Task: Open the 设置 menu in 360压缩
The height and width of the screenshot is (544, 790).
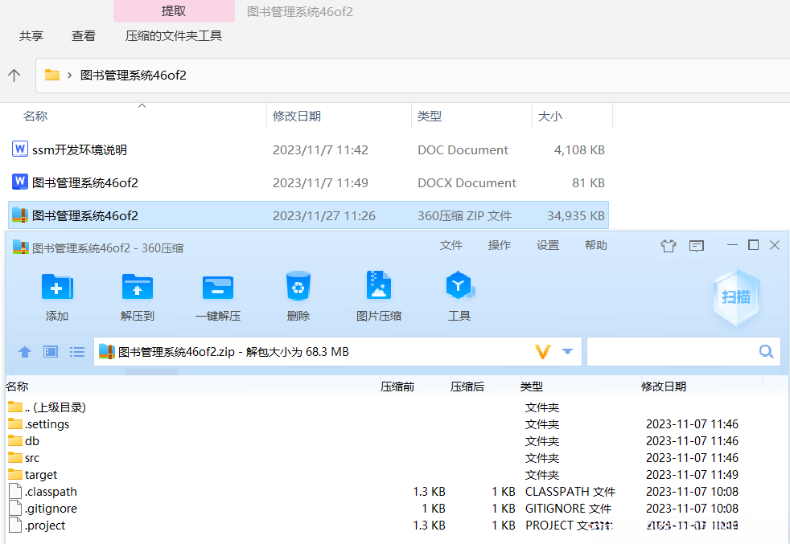Action: (x=548, y=245)
